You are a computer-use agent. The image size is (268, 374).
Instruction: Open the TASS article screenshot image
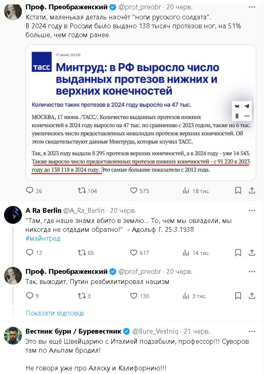(140, 112)
